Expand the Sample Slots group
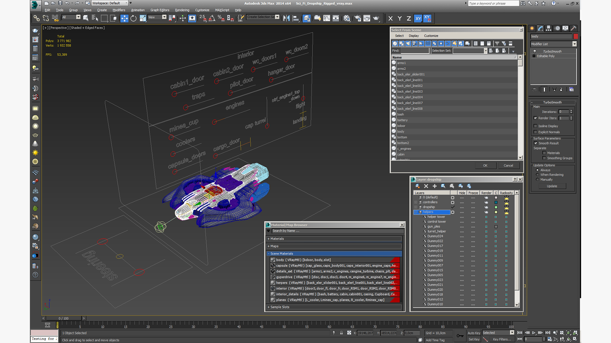Viewport: 611px width, 343px height. coord(269,307)
